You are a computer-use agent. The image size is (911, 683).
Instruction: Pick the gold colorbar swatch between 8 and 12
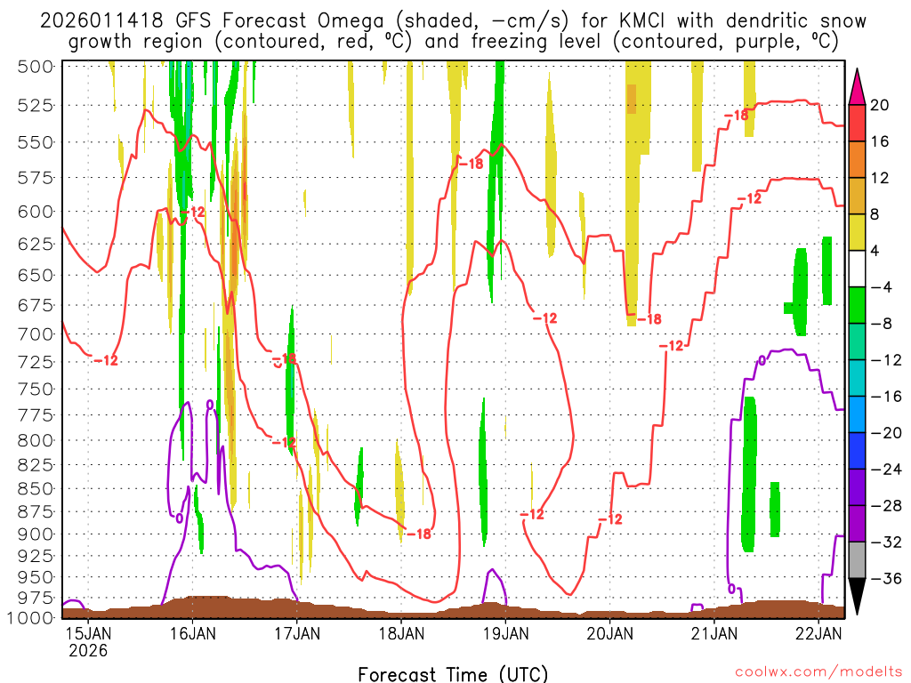coord(857,197)
